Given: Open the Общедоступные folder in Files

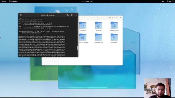Looking at the screenshot, I should pos(83,38).
